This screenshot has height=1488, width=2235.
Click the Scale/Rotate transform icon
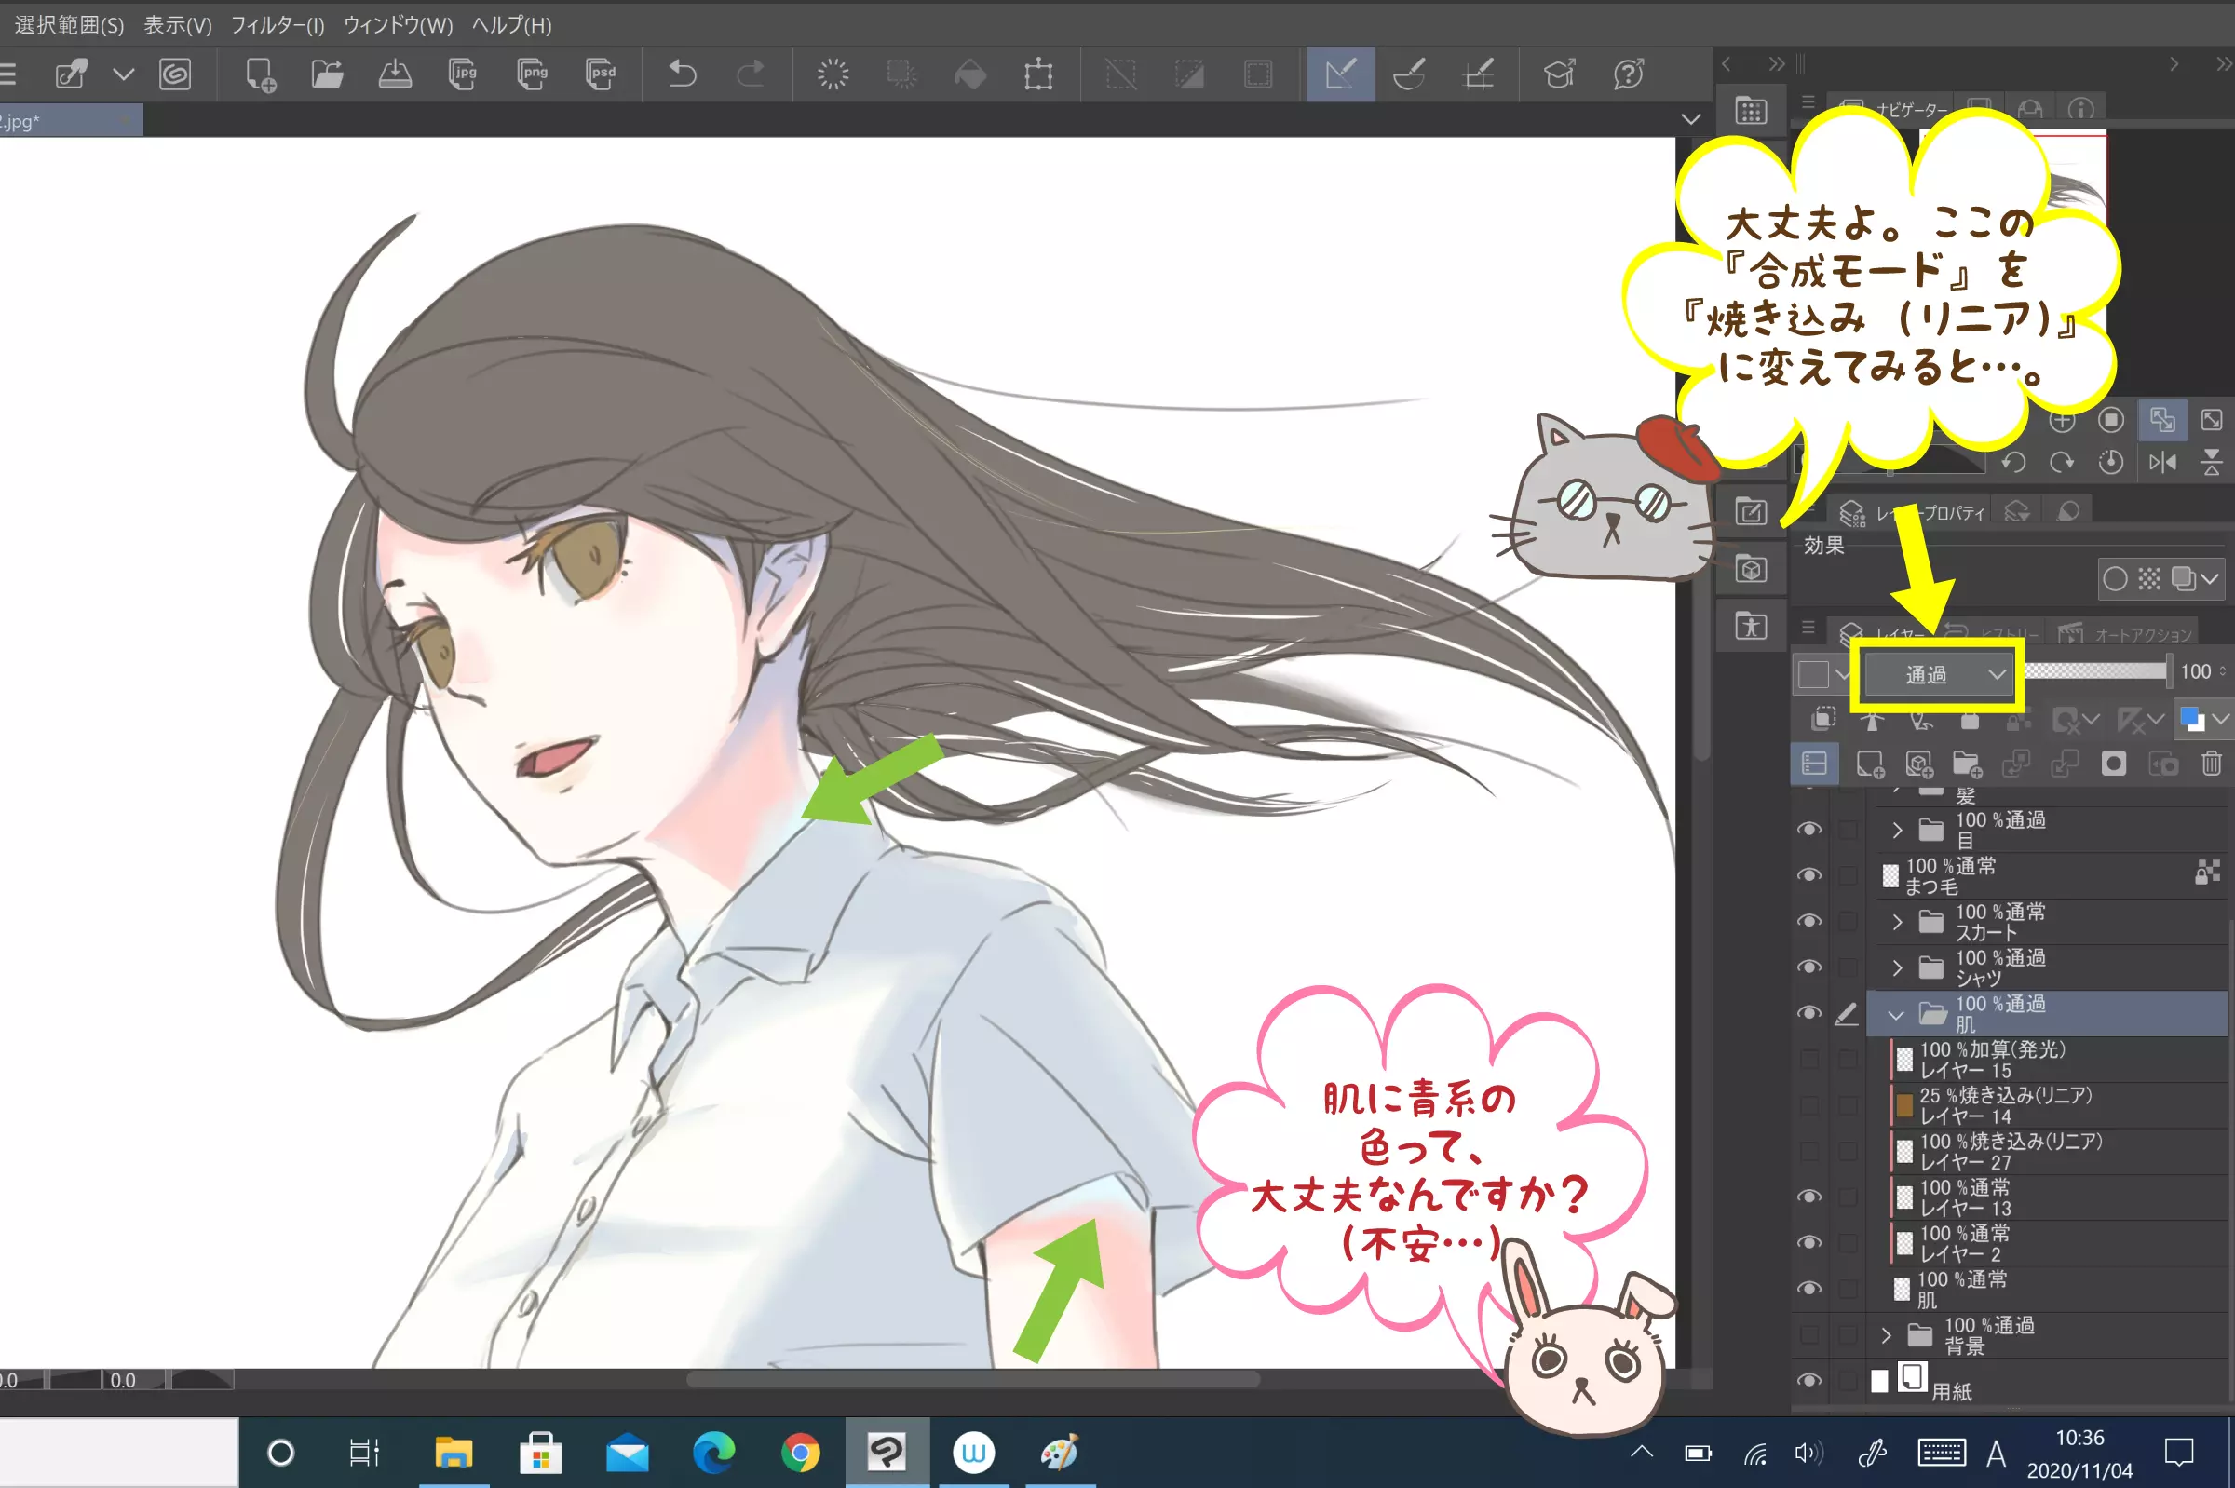[1038, 74]
